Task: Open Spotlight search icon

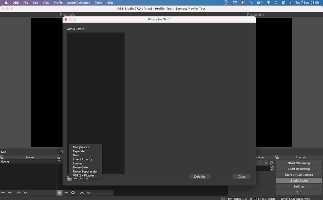Action: click(x=276, y=3)
